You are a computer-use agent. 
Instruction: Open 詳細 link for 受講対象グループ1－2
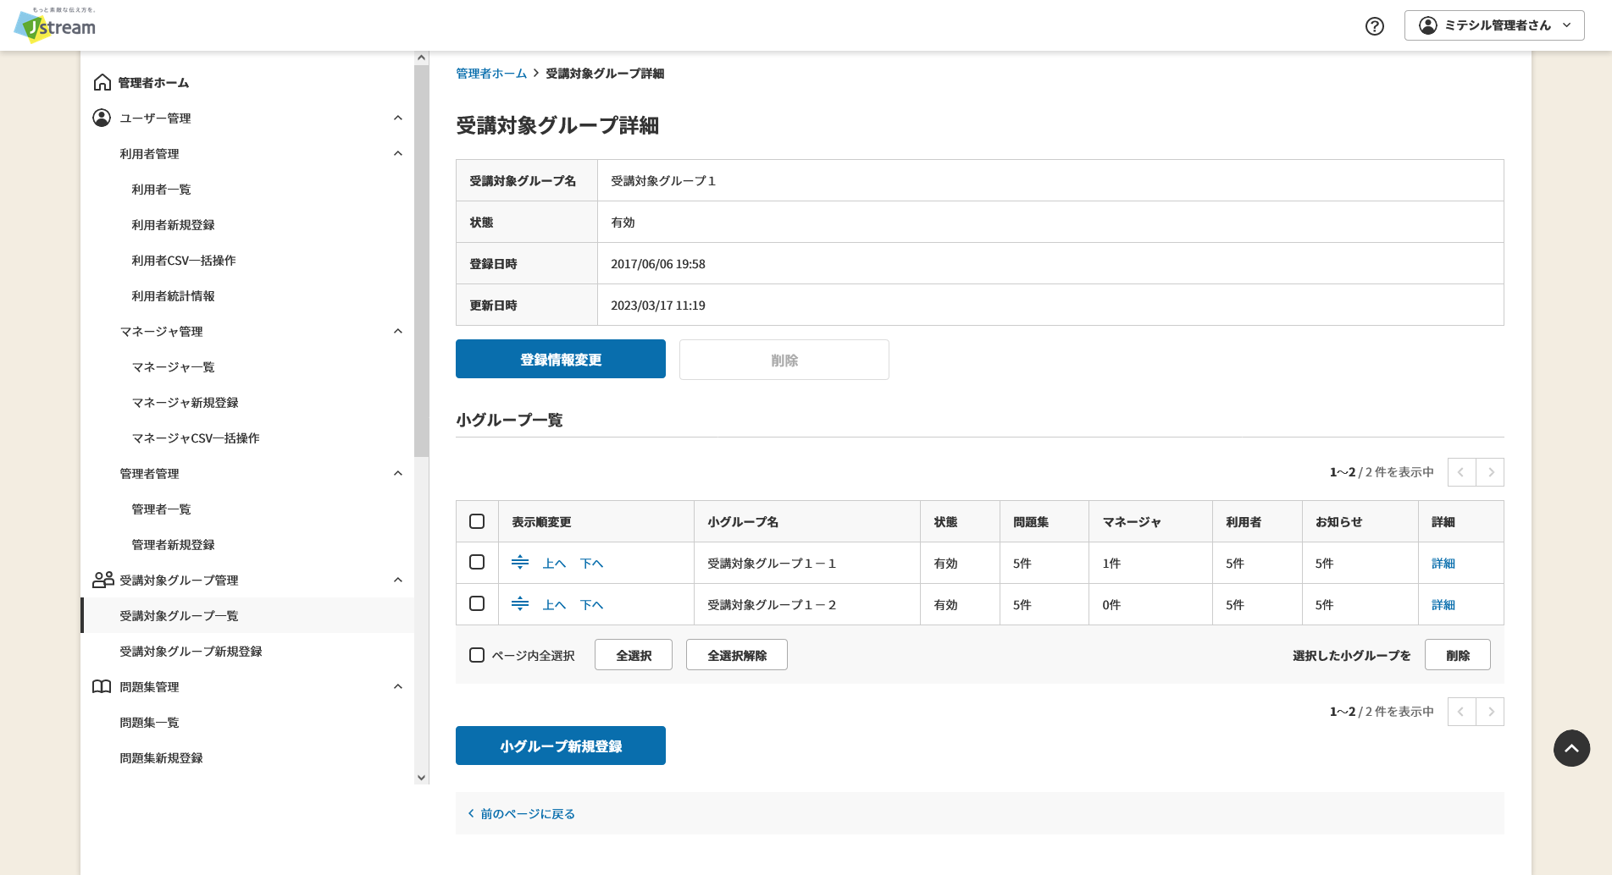click(1443, 604)
